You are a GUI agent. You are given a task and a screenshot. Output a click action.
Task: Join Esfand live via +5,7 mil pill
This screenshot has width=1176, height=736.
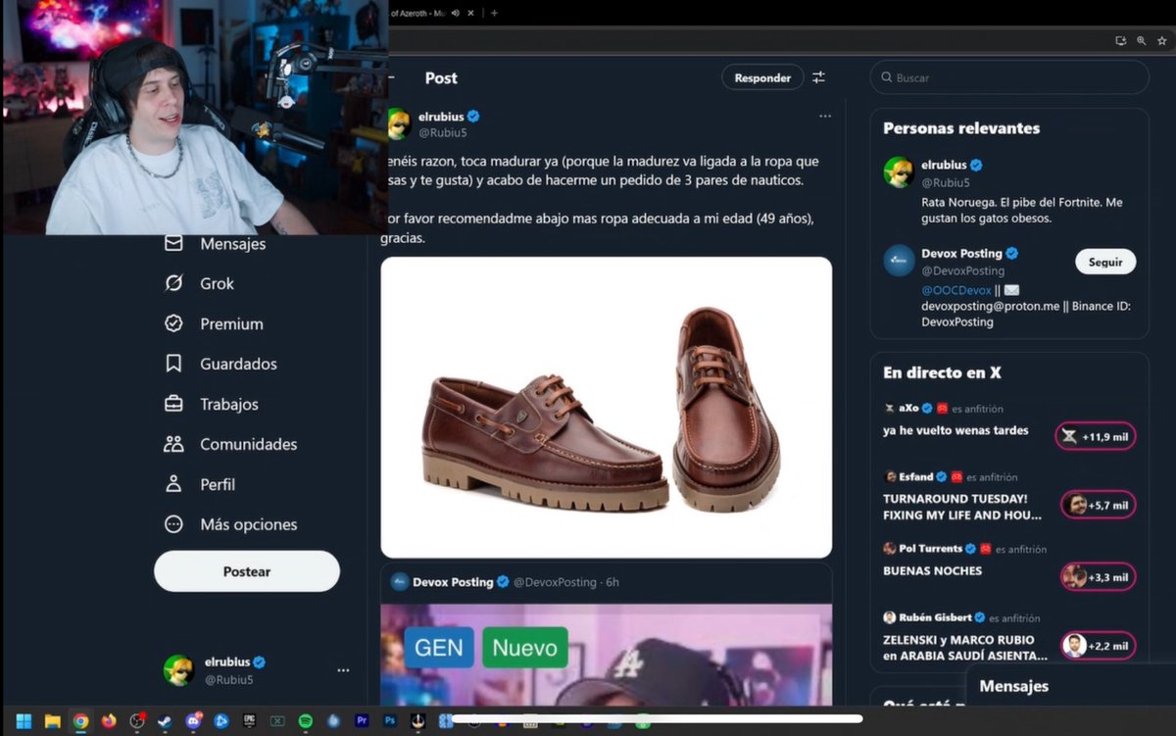(x=1098, y=505)
